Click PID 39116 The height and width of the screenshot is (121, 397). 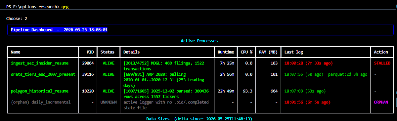[x=88, y=74]
